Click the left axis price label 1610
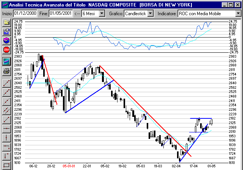This screenshot has width=243, height=170. 17,163
